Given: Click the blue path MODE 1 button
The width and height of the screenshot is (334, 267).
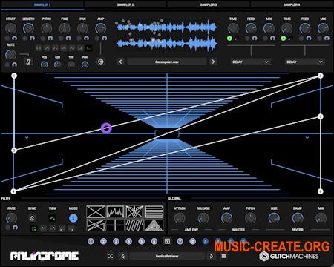Looking at the screenshot, I should [x=73, y=218].
